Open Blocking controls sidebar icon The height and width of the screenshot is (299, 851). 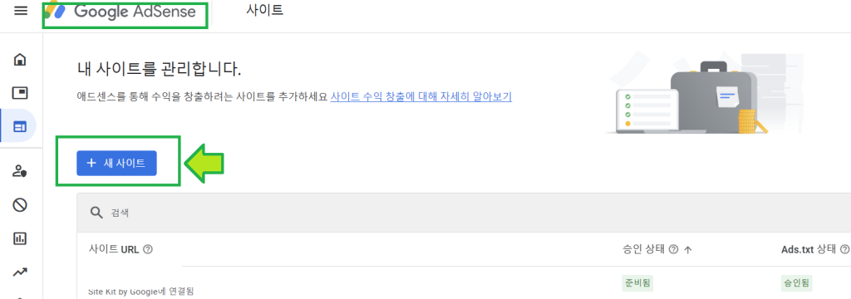coord(20,205)
